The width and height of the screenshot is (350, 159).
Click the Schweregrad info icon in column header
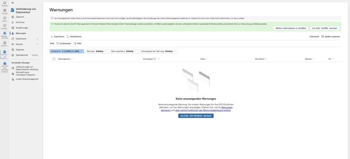pos(155,59)
